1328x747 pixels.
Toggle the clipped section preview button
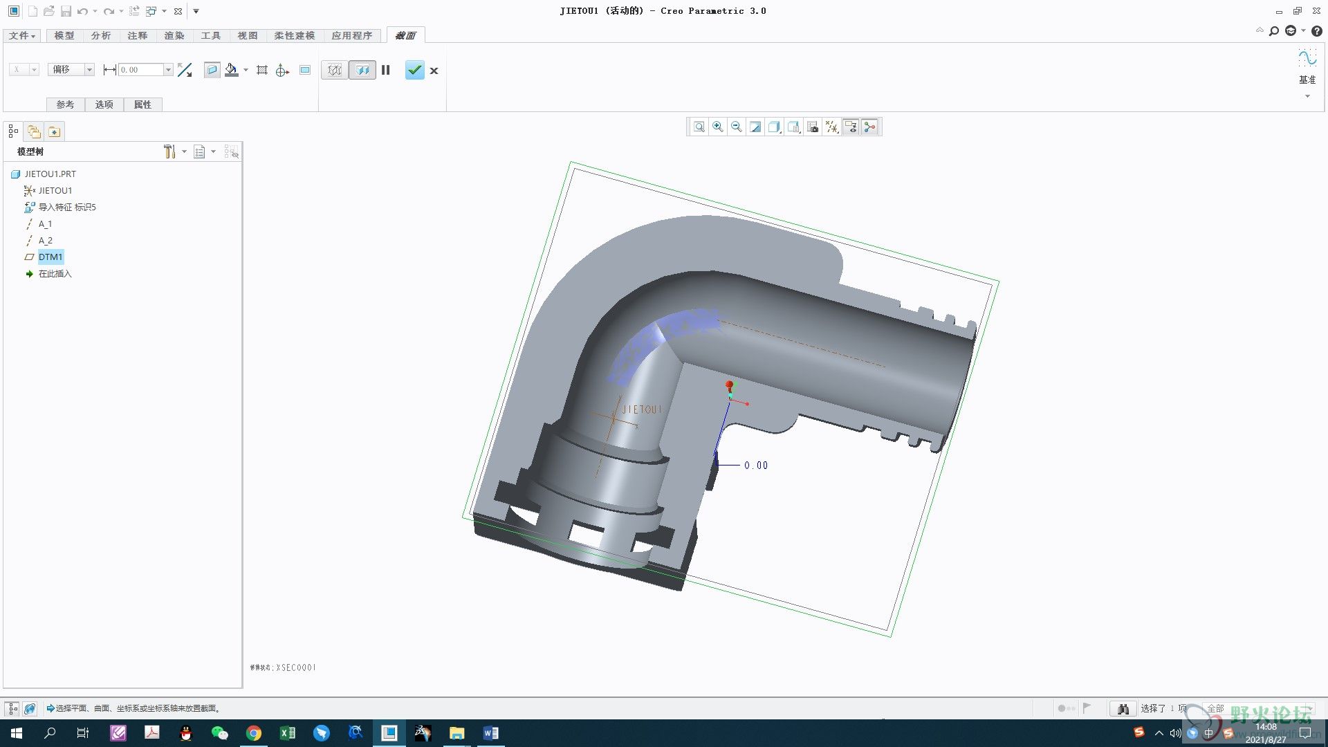(x=362, y=70)
